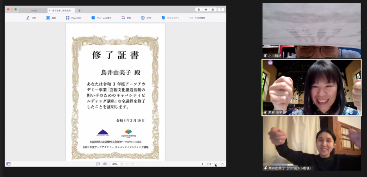The width and height of the screenshot is (367, 177).
Task: Open the OCR tool
Action: pyautogui.click(x=146, y=18)
